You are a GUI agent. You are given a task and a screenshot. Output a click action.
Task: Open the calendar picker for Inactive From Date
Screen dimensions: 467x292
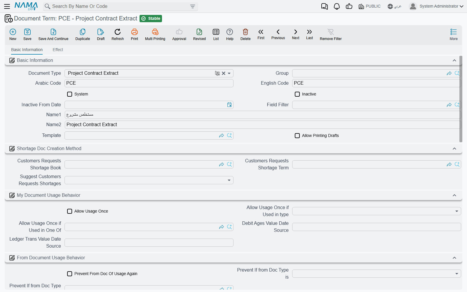click(x=229, y=105)
